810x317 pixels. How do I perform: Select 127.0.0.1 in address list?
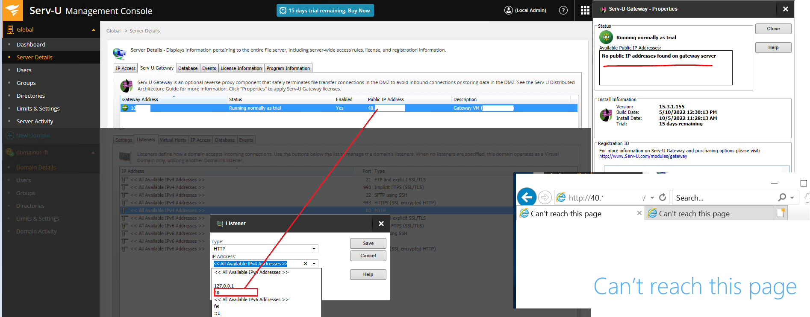point(224,286)
